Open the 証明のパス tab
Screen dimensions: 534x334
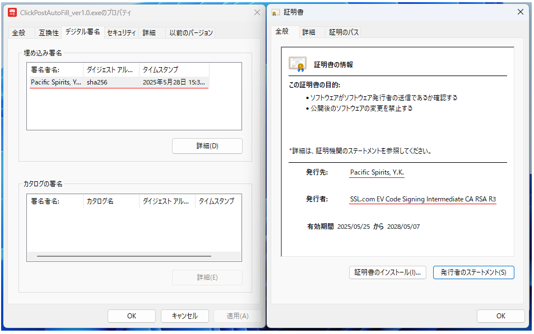343,32
